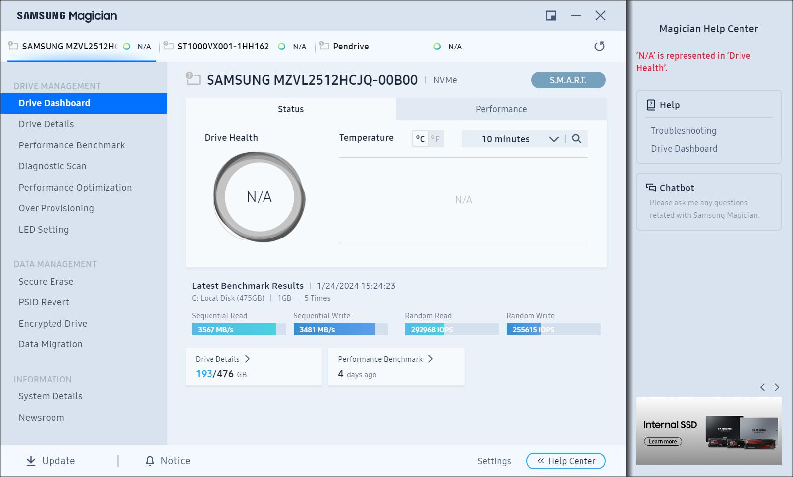Select the Status tab

coord(291,109)
